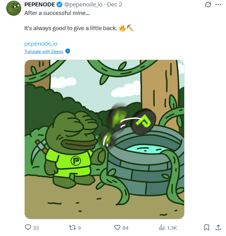
Task: Open the three-dot More options menu
Action: 218,5
